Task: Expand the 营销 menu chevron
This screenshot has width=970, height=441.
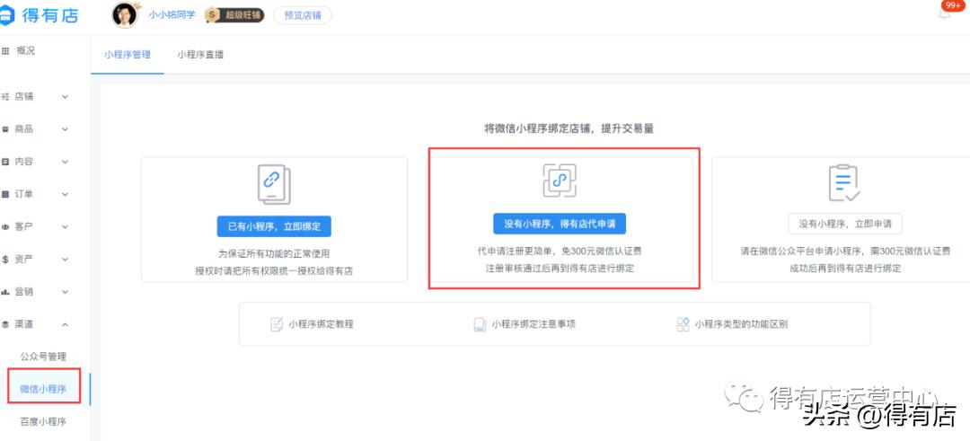Action: coord(65,292)
